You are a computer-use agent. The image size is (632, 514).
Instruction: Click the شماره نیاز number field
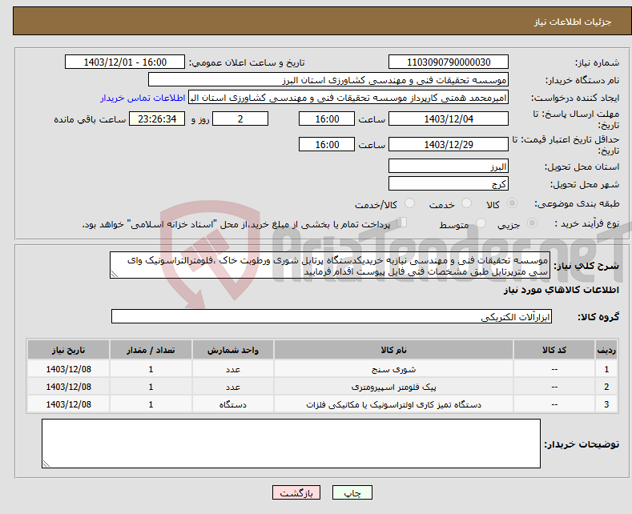point(449,62)
